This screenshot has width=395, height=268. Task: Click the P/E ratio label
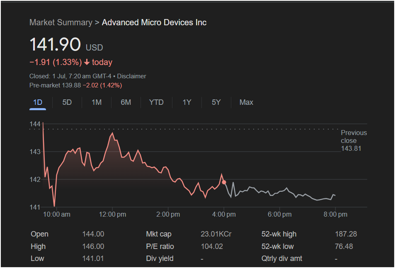pyautogui.click(x=160, y=246)
